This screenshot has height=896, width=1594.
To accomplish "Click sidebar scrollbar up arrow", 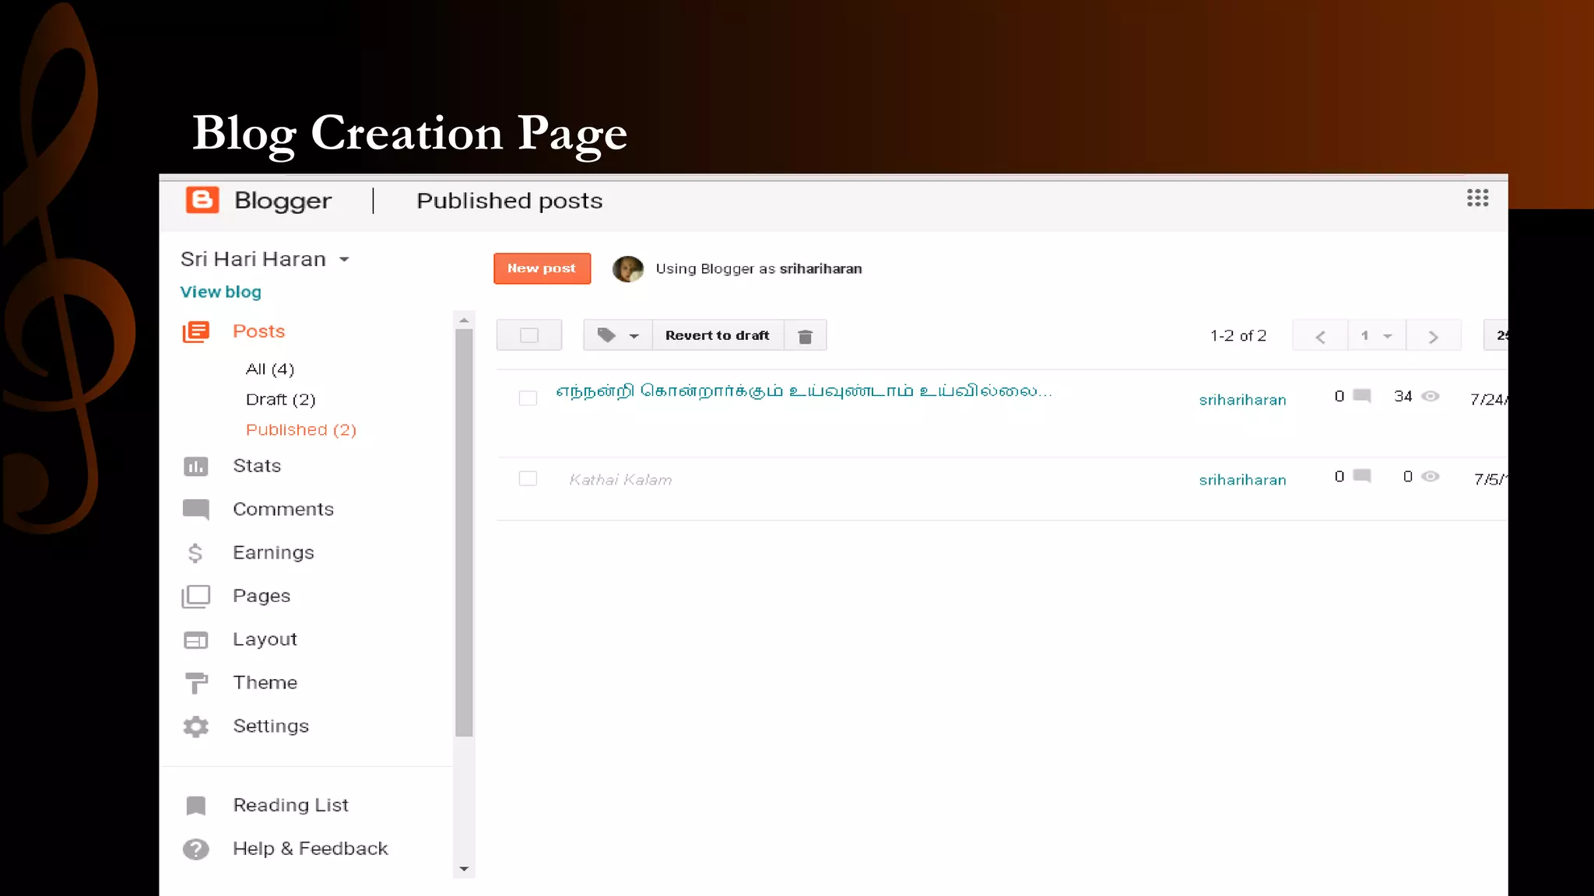I will click(x=464, y=320).
